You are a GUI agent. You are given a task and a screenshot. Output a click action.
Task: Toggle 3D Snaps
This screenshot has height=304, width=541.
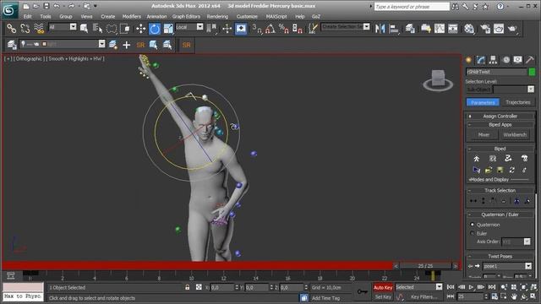[x=257, y=28]
